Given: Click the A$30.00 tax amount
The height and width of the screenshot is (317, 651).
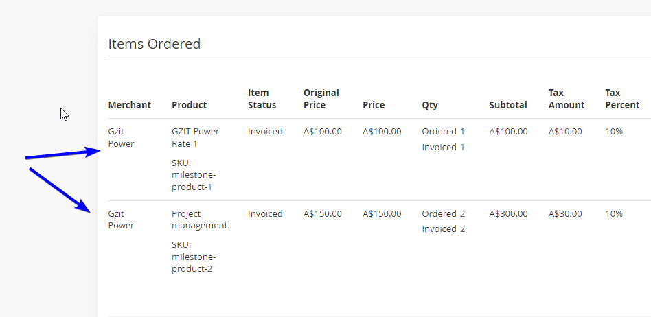Looking at the screenshot, I should [x=565, y=213].
